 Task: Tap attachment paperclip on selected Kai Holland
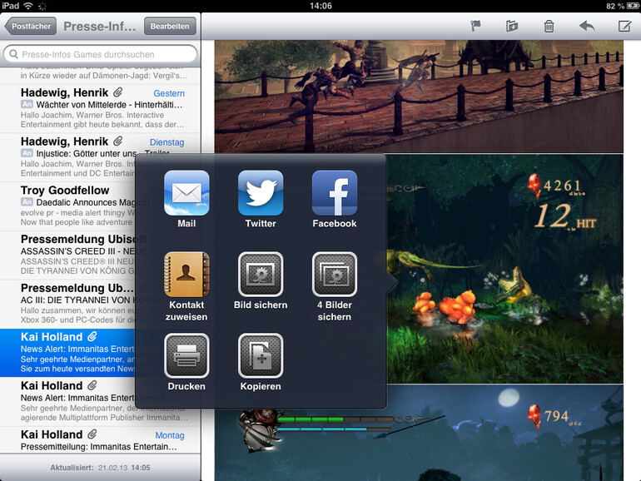click(92, 336)
